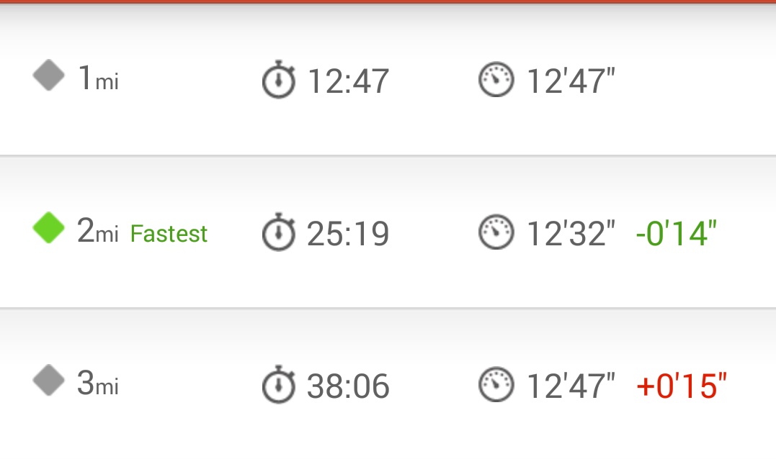Select the elapsed time 12:47
Screen dimensions: 776x459
(x=348, y=81)
